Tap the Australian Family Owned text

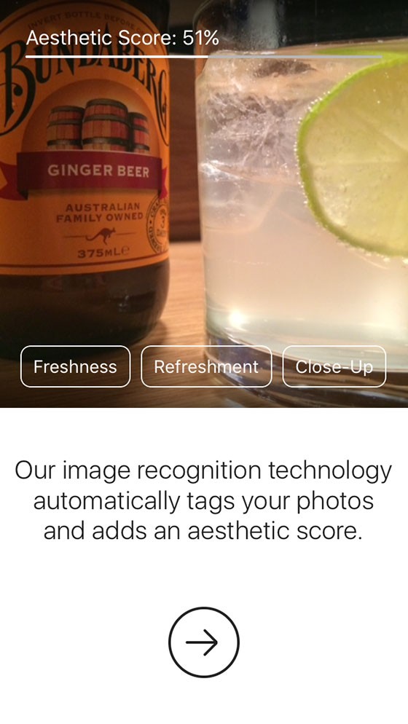pos(100,213)
